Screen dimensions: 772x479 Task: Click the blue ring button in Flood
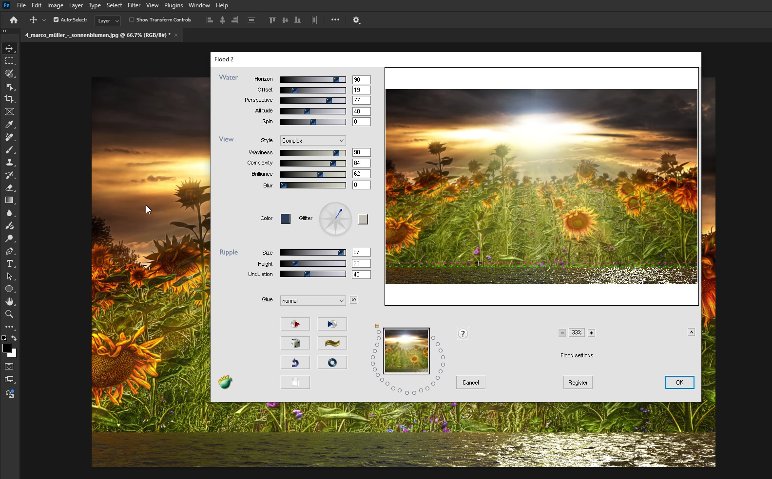332,363
